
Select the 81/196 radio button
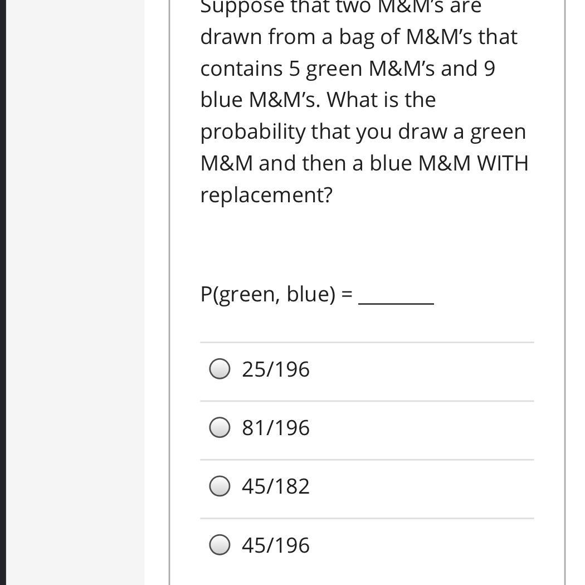pos(220,427)
